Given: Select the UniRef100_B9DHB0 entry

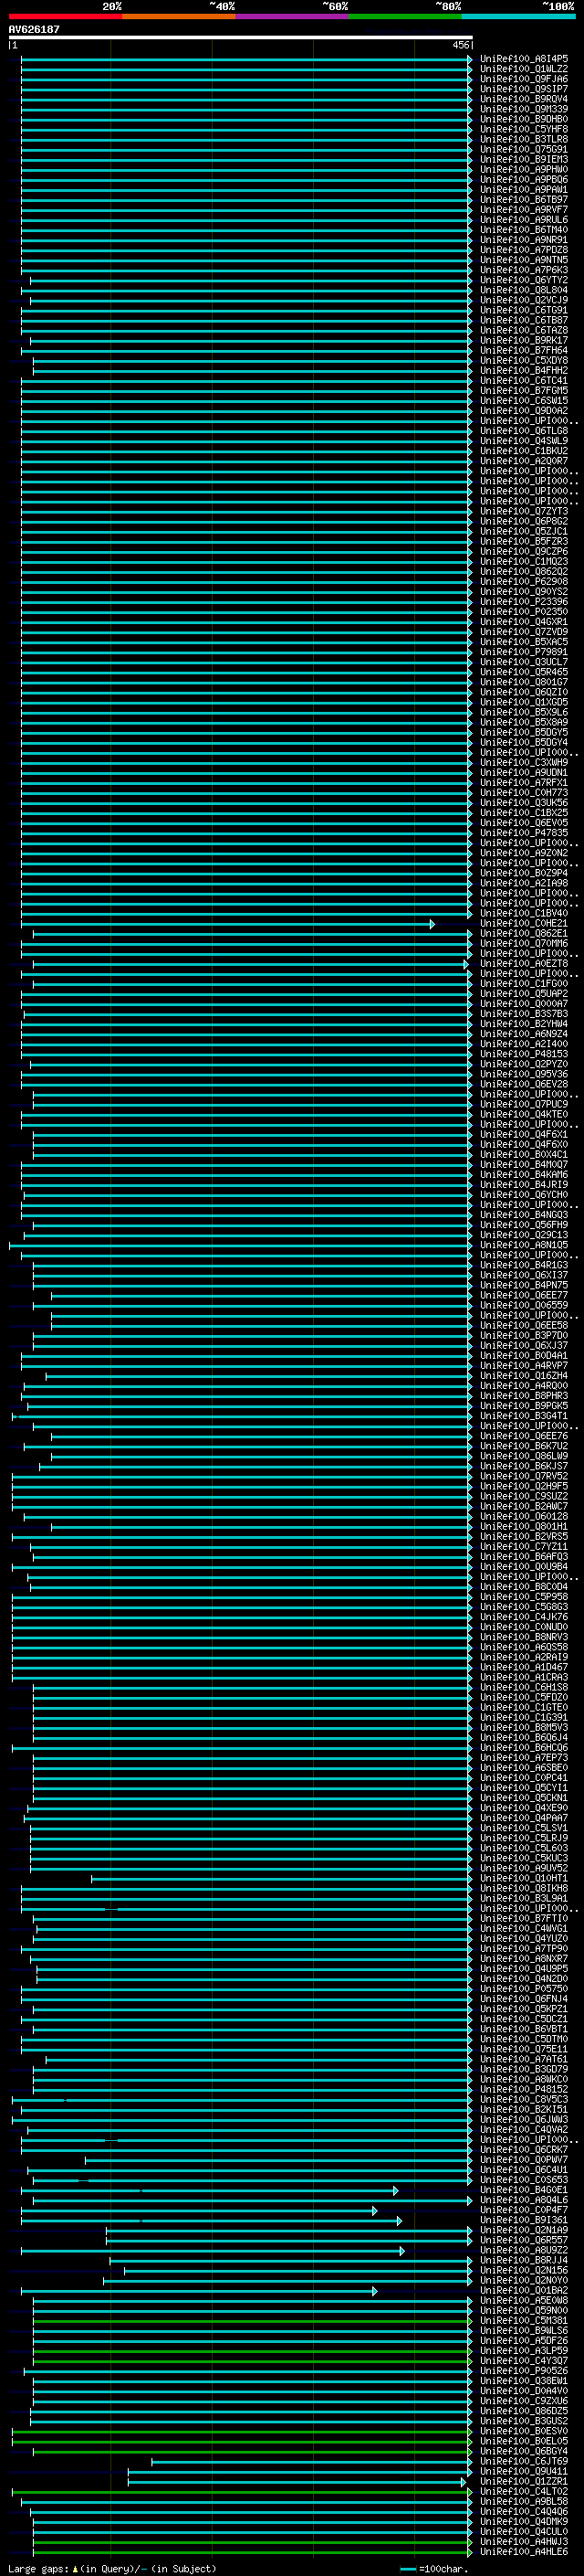Looking at the screenshot, I should [x=524, y=119].
